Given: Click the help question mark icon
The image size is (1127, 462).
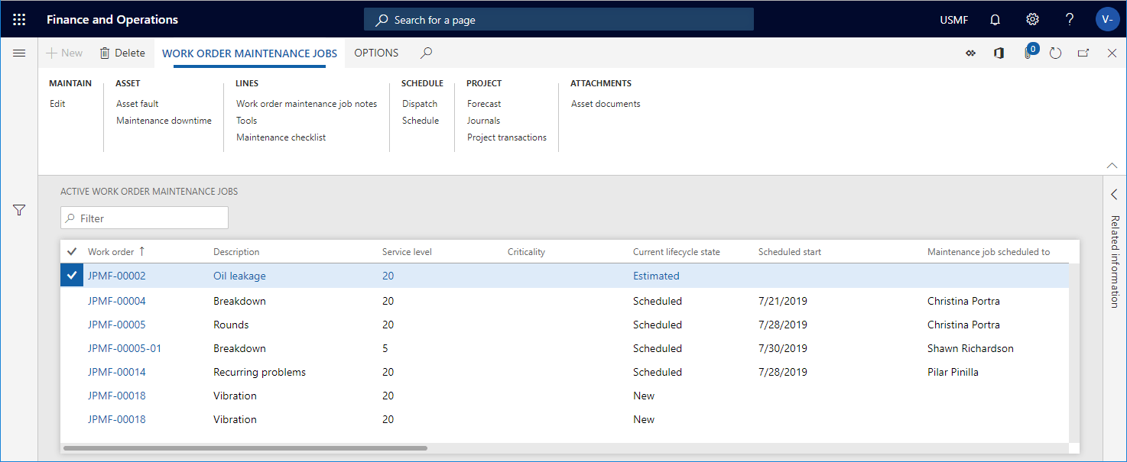Looking at the screenshot, I should point(1070,20).
